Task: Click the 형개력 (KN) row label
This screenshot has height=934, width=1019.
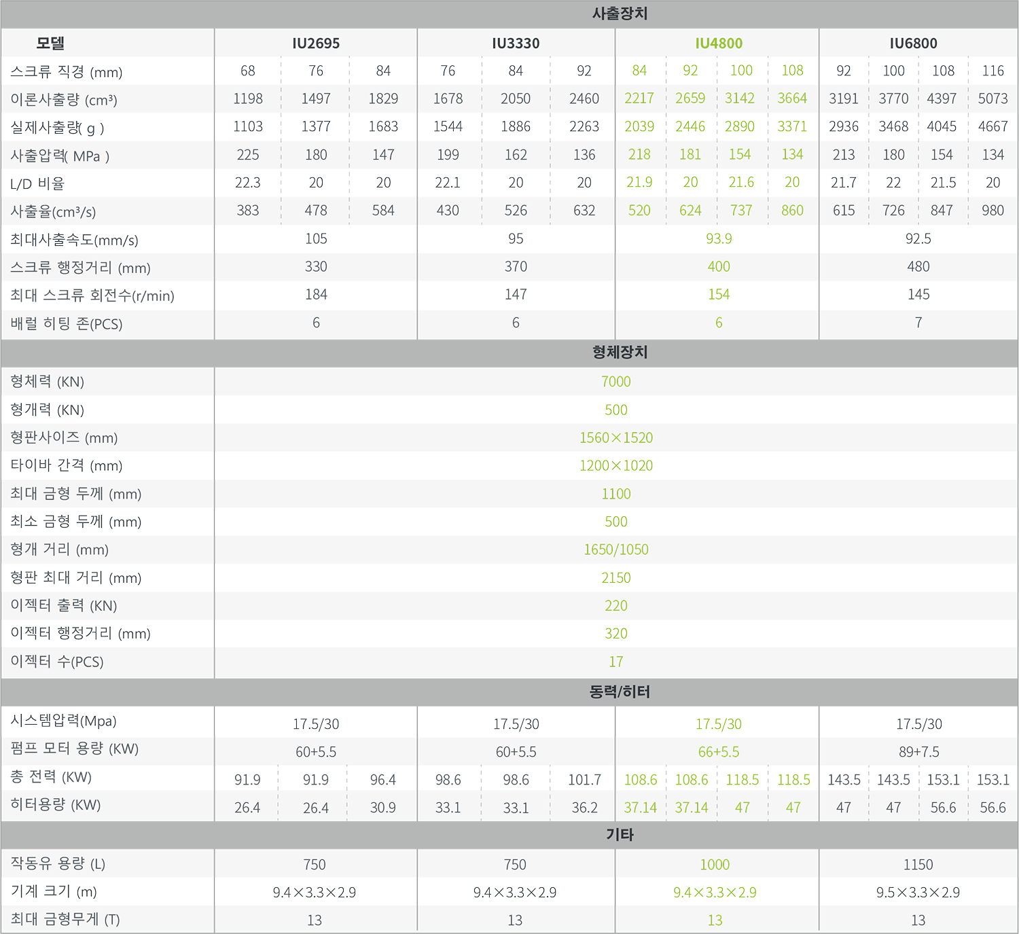Action: point(48,410)
